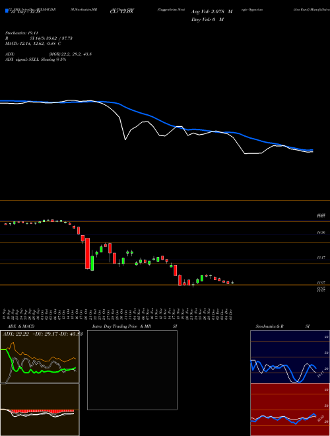
Task: Click the 13.17 price axis label
Action: 321,258
